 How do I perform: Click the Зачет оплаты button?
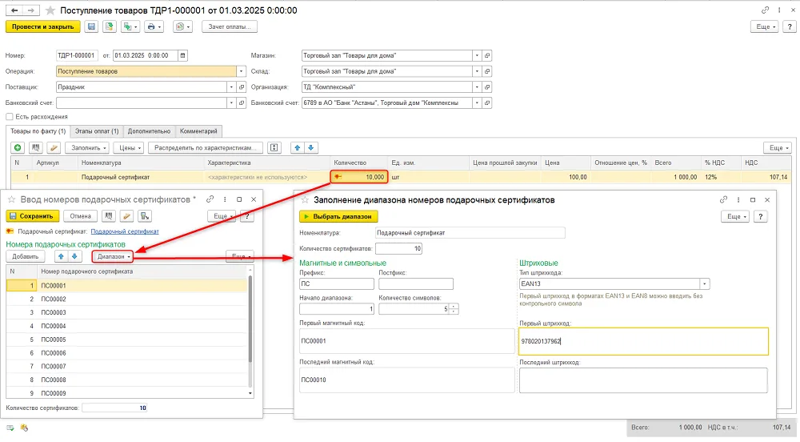tap(230, 26)
